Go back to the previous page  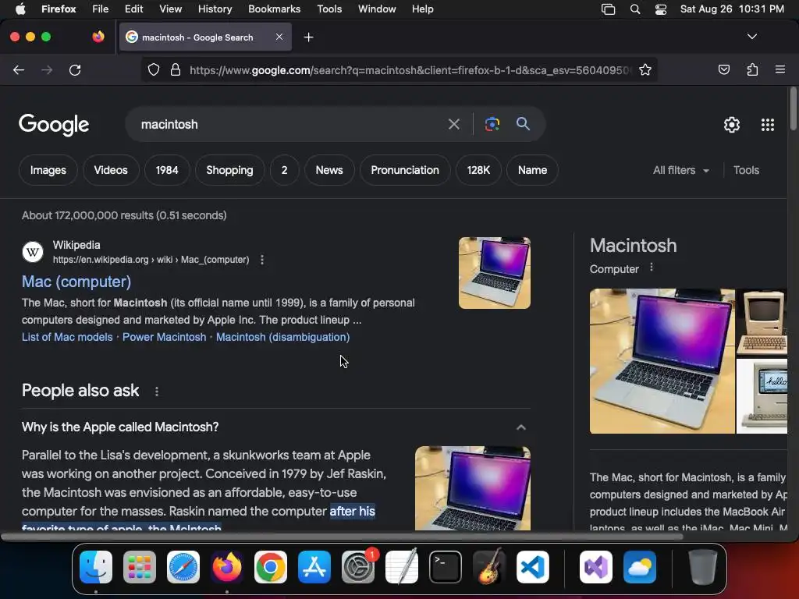pyautogui.click(x=19, y=69)
